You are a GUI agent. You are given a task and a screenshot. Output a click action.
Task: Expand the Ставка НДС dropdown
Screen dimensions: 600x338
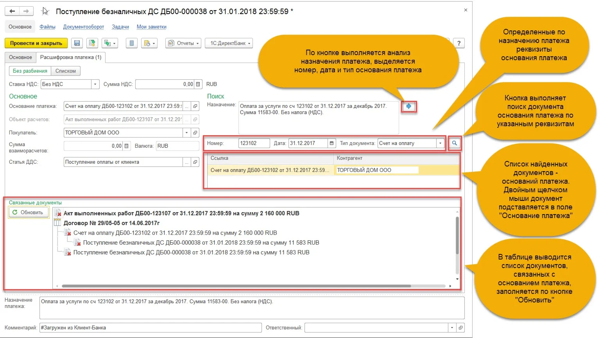[x=95, y=84]
